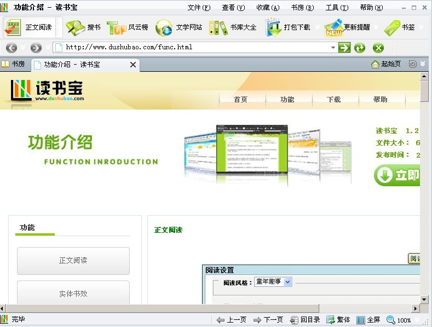This screenshot has width=432, height=327.
Task: Toggle 全屏 fullscreen mode
Action: (368, 320)
